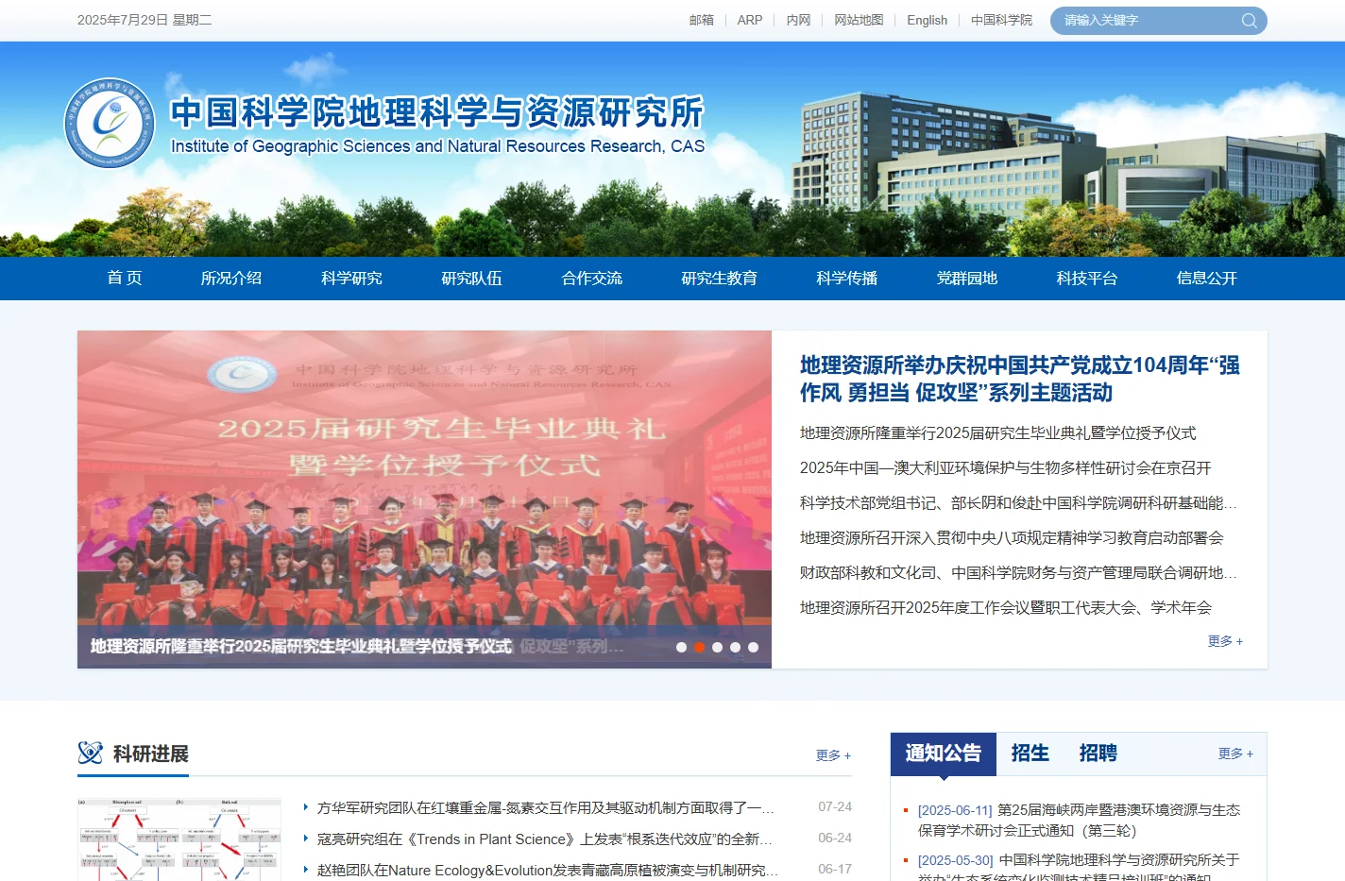The width and height of the screenshot is (1345, 881).
Task: Open the 所况介绍 menu
Action: coord(231,278)
